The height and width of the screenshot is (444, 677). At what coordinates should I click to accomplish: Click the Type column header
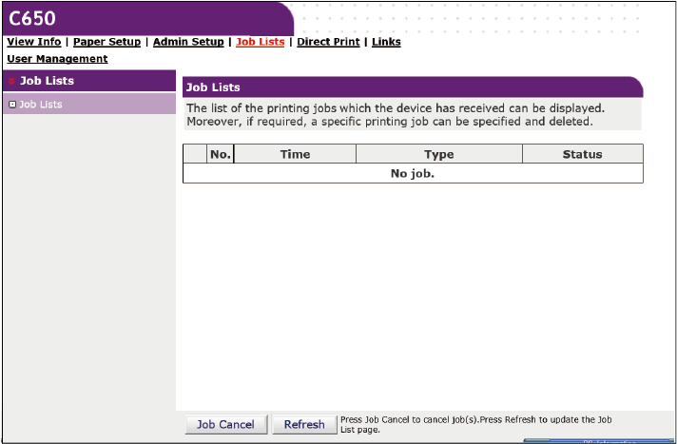pyautogui.click(x=438, y=154)
